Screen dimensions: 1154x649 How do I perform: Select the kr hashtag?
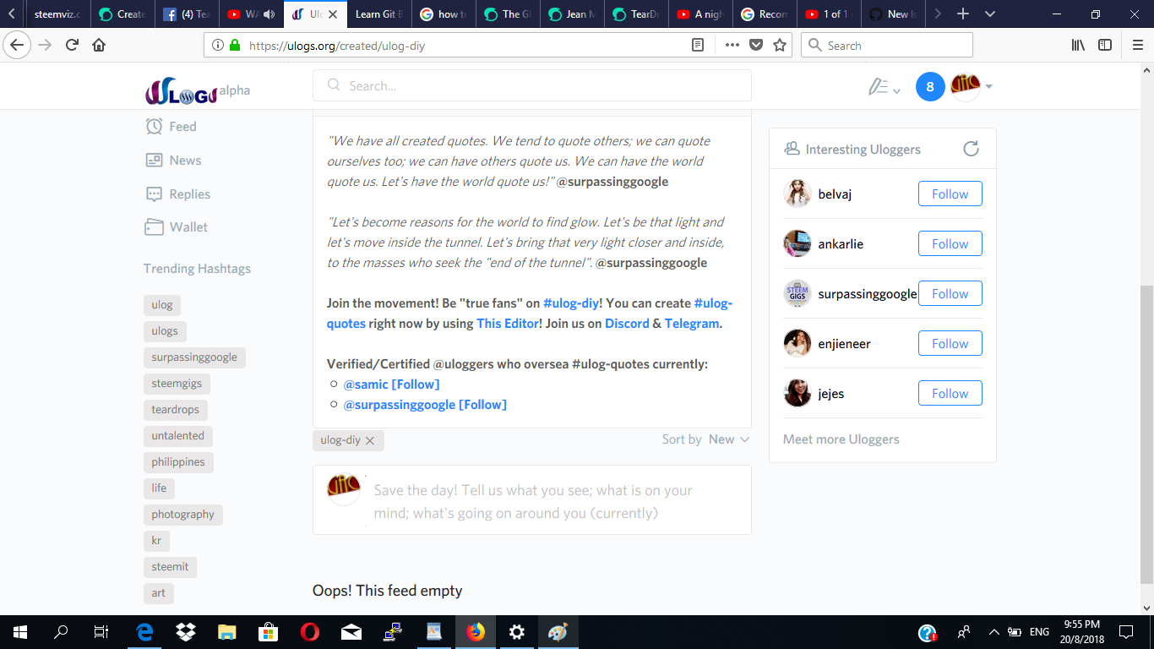point(156,541)
